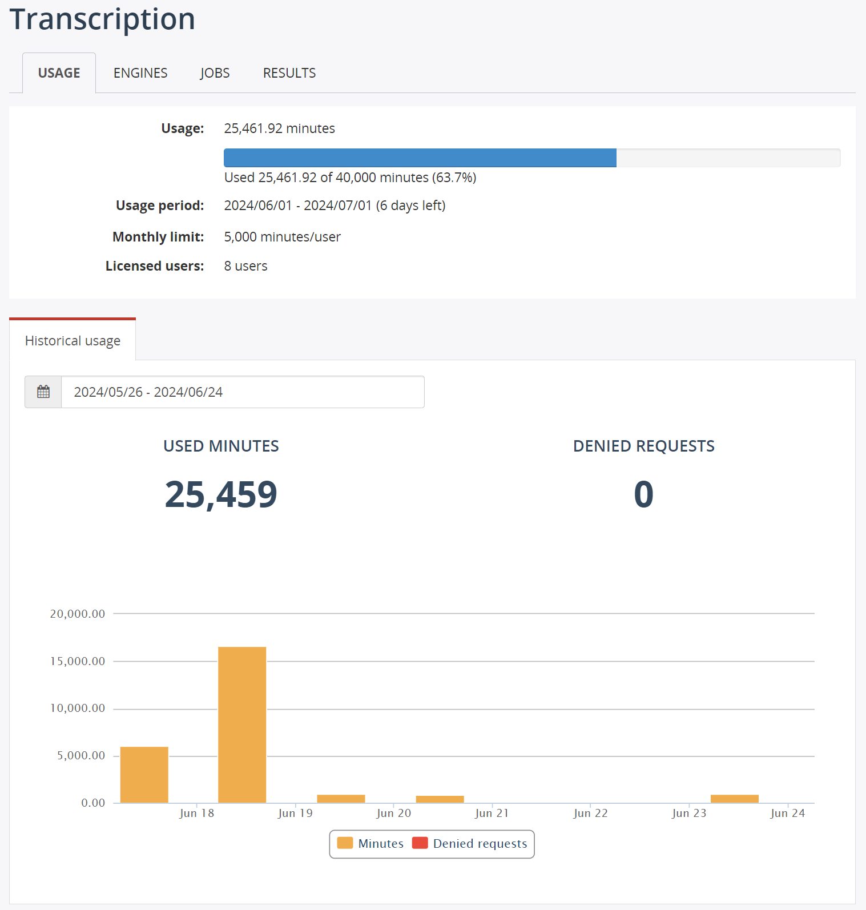The height and width of the screenshot is (910, 866).
Task: Click the 'DENIED REQUESTS' heading
Action: [643, 446]
